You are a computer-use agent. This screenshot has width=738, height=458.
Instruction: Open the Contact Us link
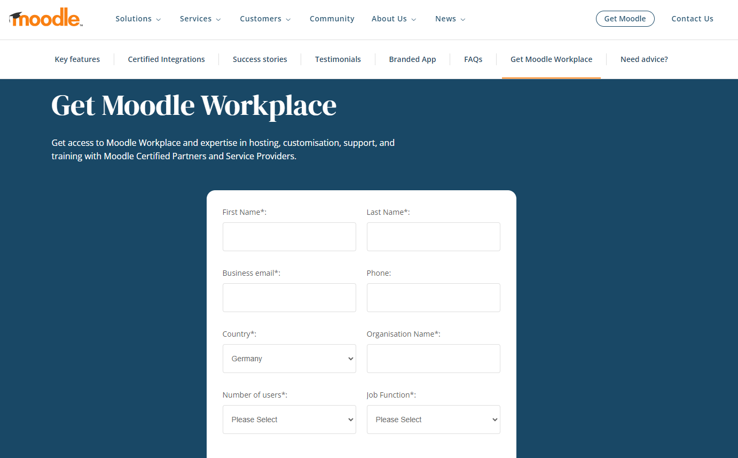692,19
